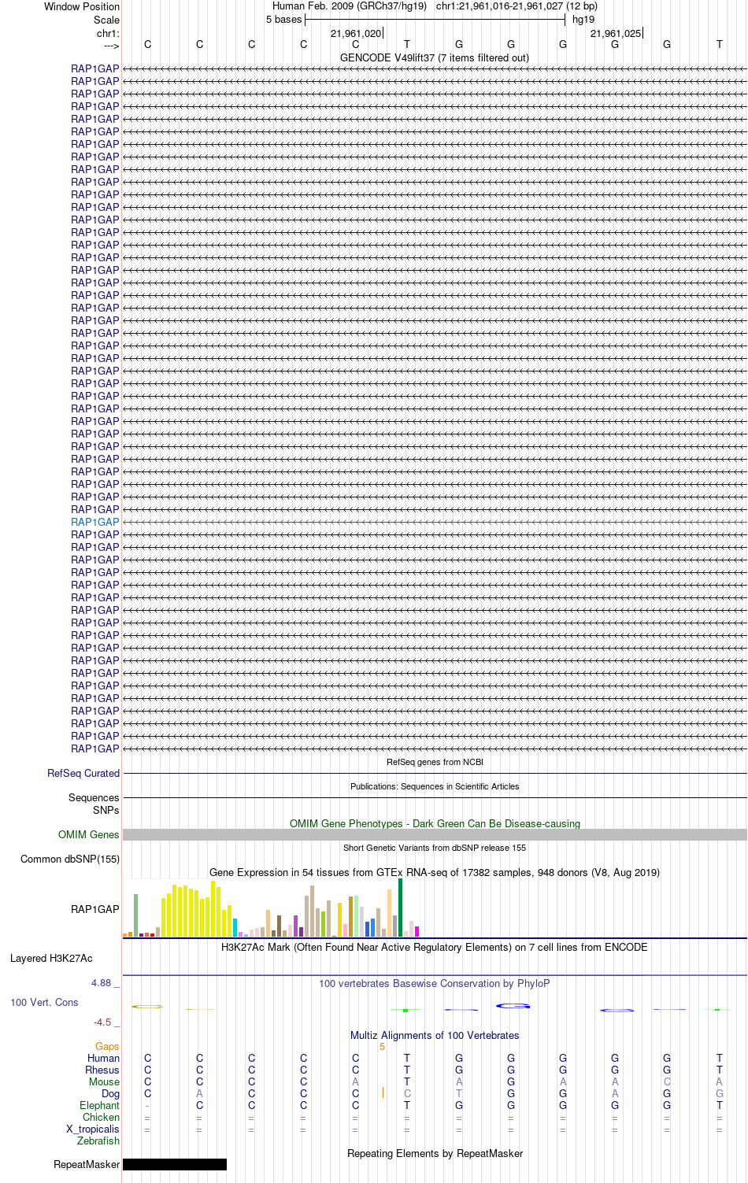Viewport: 748px width, 1183px height.
Task: Click the tallest dark green GTEx expression bar
Action: 400,908
